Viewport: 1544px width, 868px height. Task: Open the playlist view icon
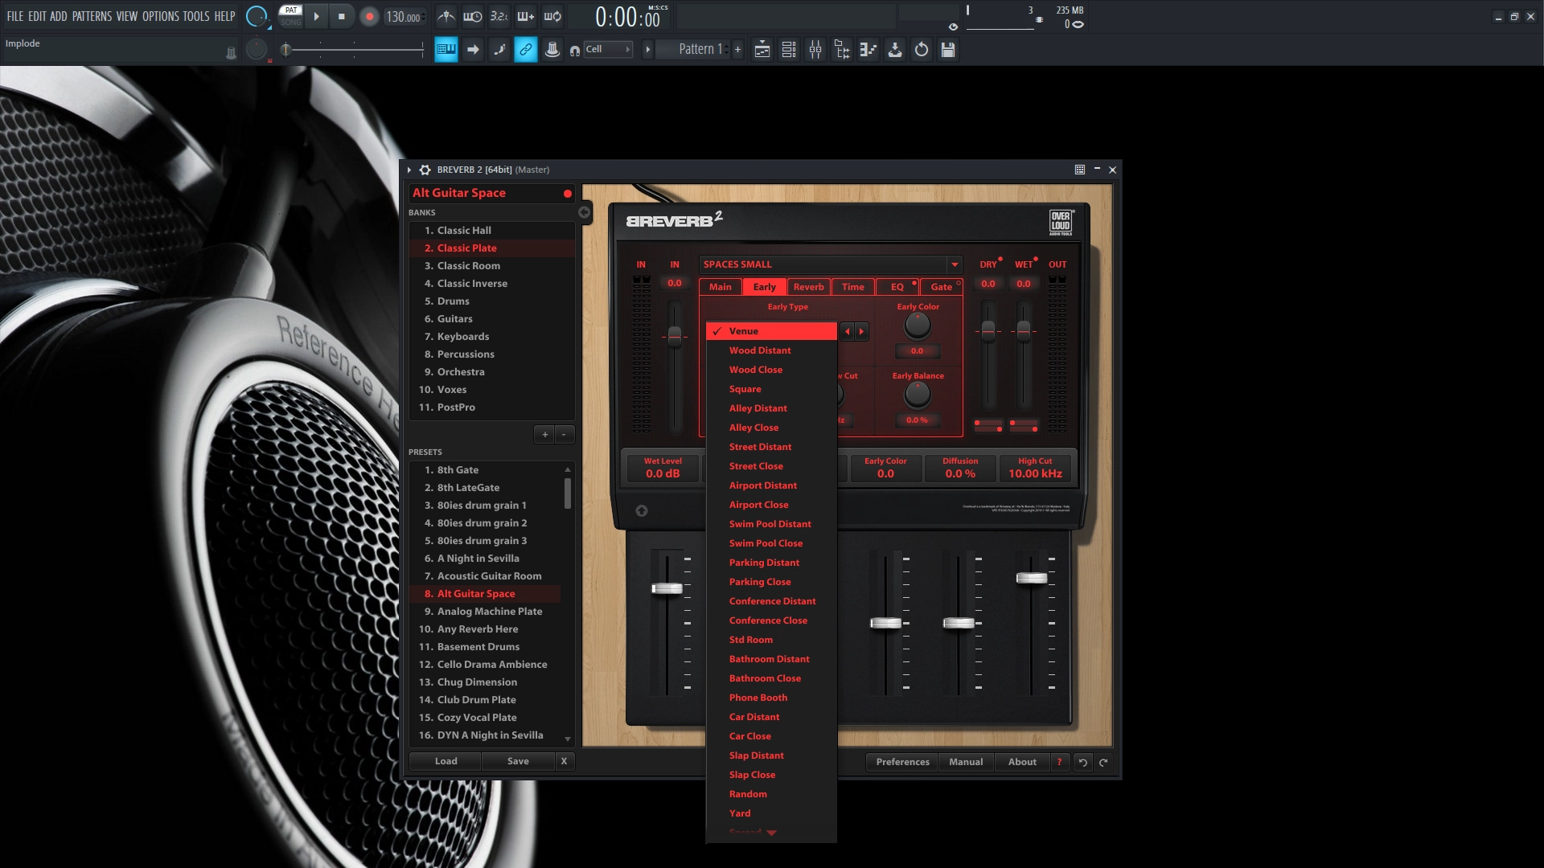coord(762,50)
